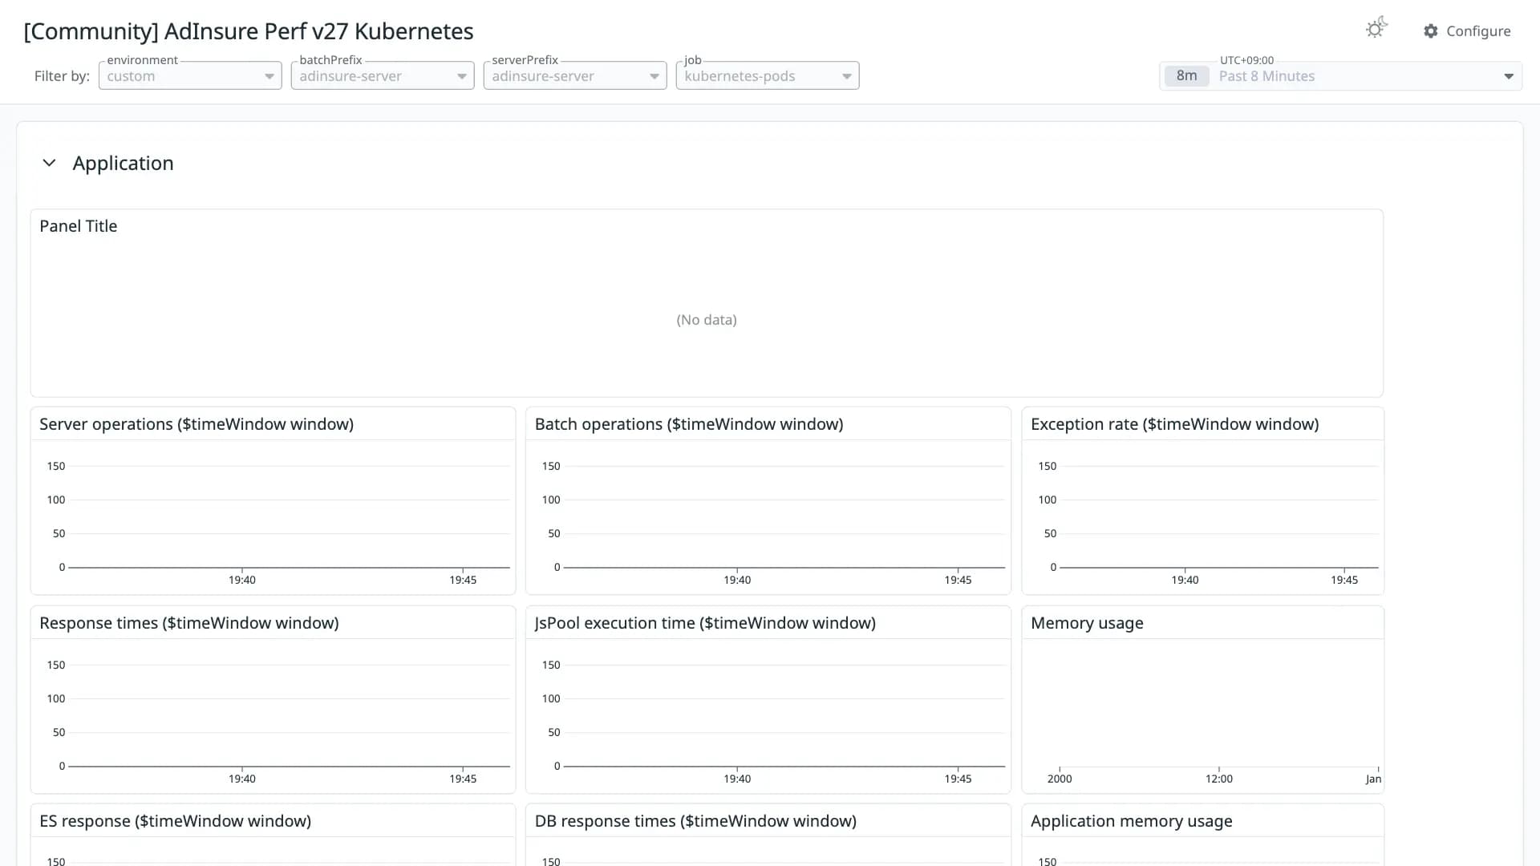This screenshot has width=1540, height=866.
Task: Click the Memory usage panel title
Action: pyautogui.click(x=1087, y=623)
